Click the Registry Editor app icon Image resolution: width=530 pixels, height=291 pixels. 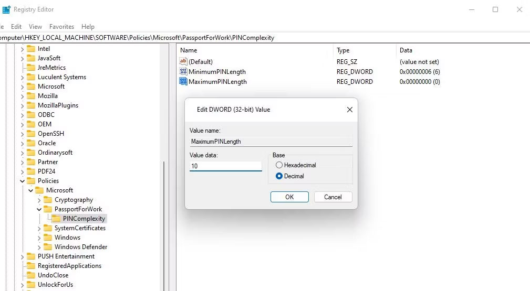[6, 9]
